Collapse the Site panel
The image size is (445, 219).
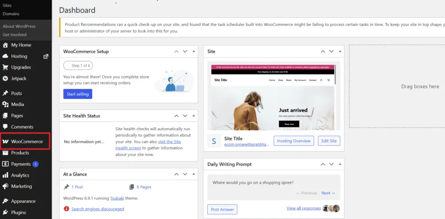pos(340,51)
